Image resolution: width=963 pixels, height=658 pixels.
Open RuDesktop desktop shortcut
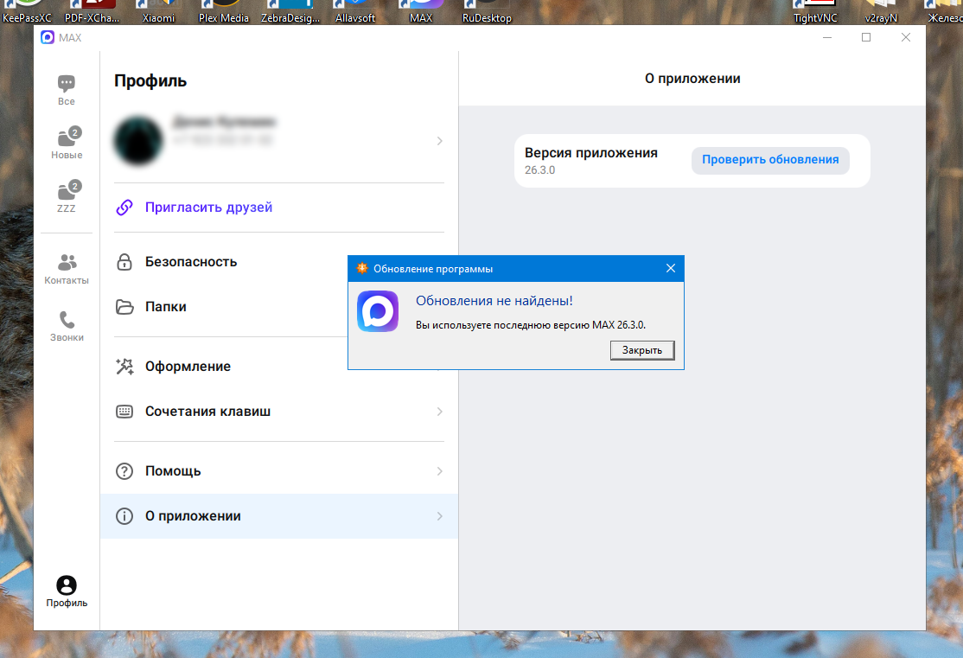coord(487,12)
